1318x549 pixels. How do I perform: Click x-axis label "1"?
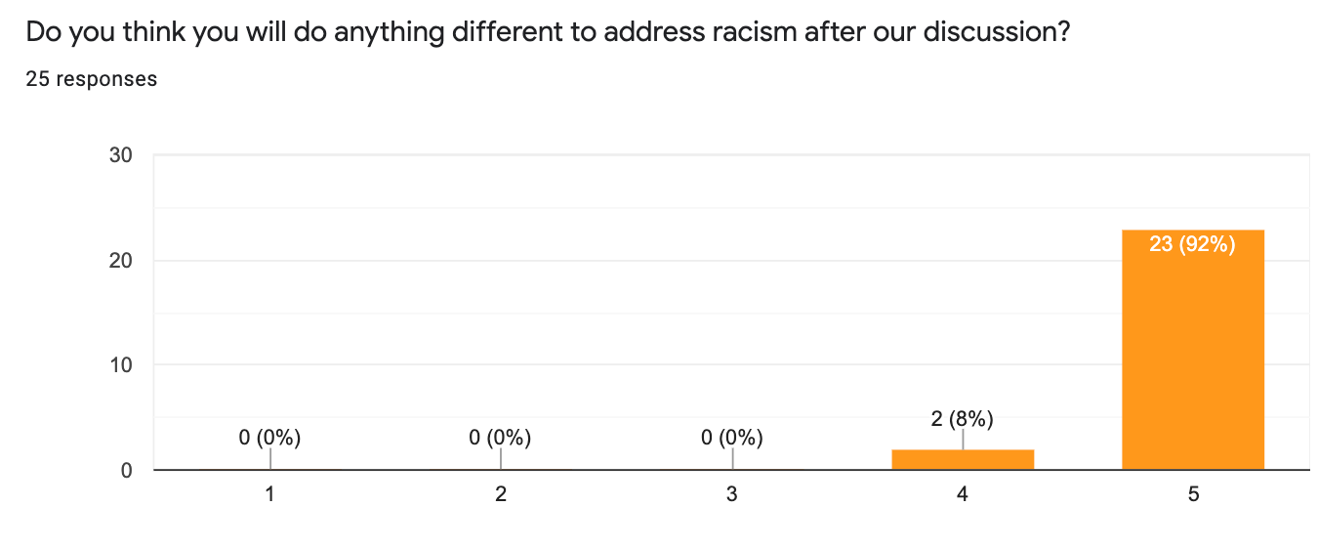[269, 495]
